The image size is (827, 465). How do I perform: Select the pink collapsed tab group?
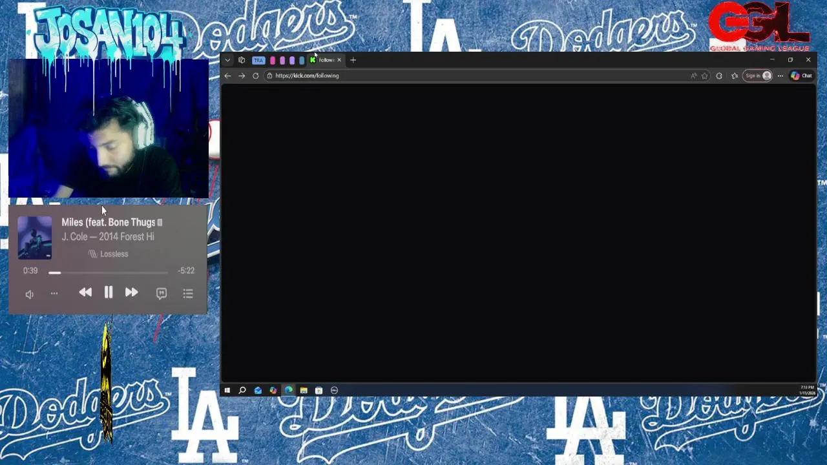[273, 60]
